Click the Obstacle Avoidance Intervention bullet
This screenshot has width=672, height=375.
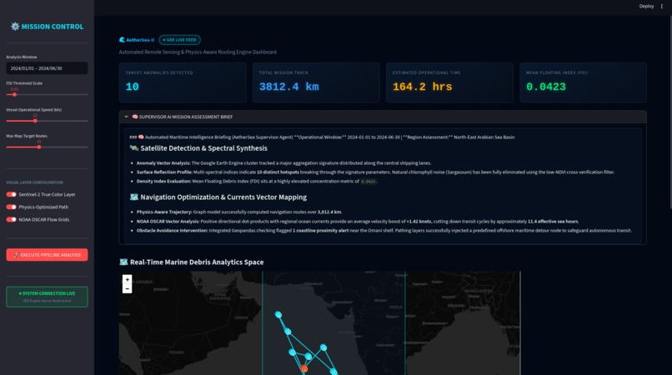coord(384,231)
